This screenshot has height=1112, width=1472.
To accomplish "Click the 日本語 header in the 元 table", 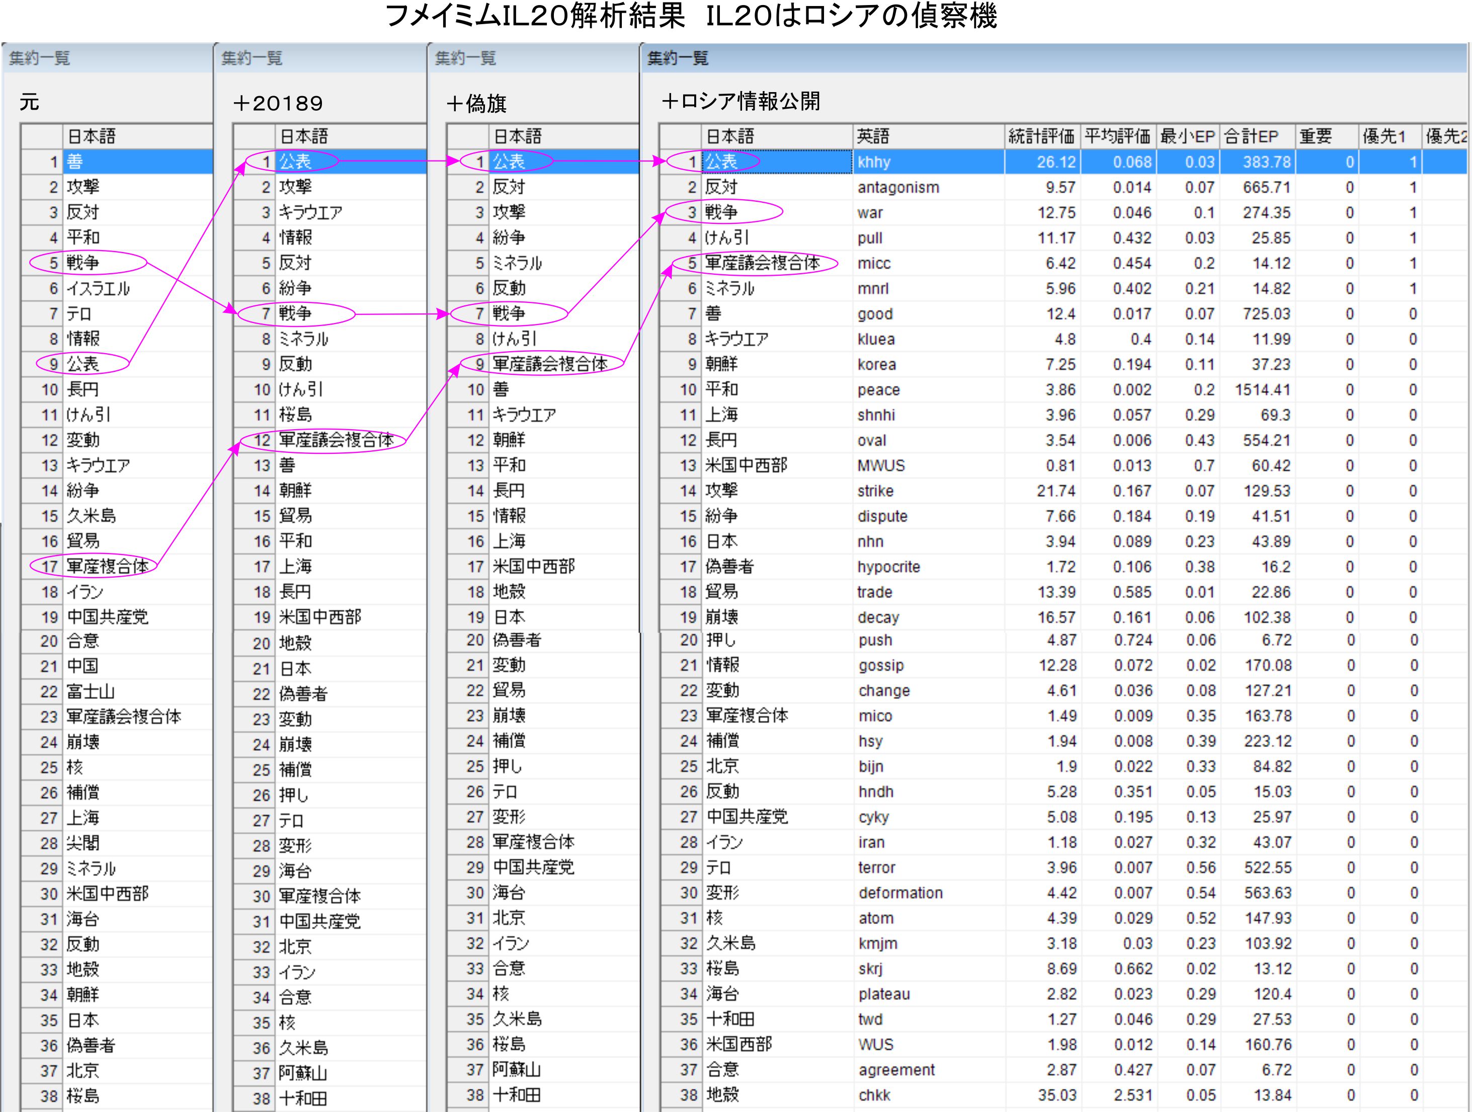I will [x=92, y=136].
